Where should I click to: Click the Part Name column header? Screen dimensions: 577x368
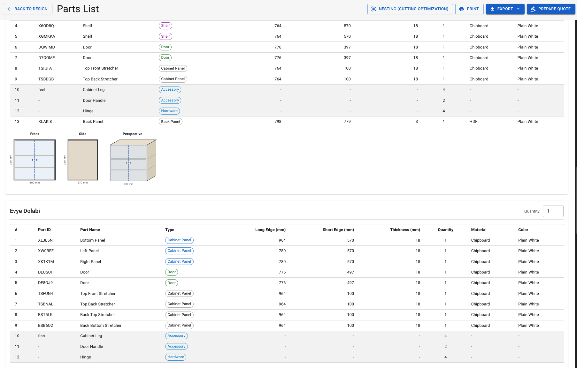[90, 230]
